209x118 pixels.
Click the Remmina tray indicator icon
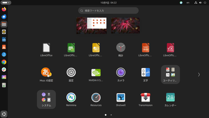[x=181, y=3]
